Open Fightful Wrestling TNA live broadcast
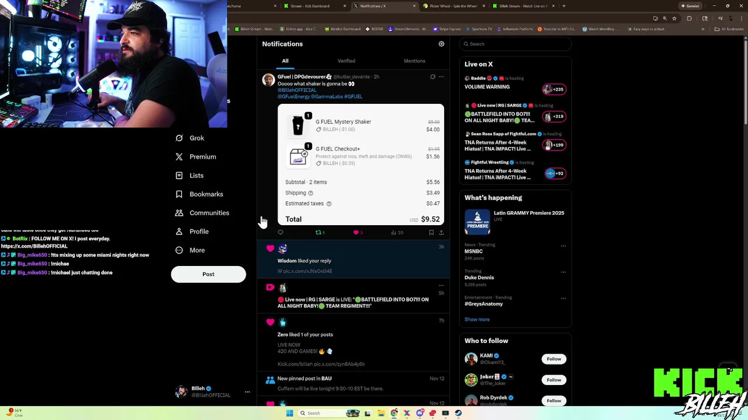 click(515, 170)
